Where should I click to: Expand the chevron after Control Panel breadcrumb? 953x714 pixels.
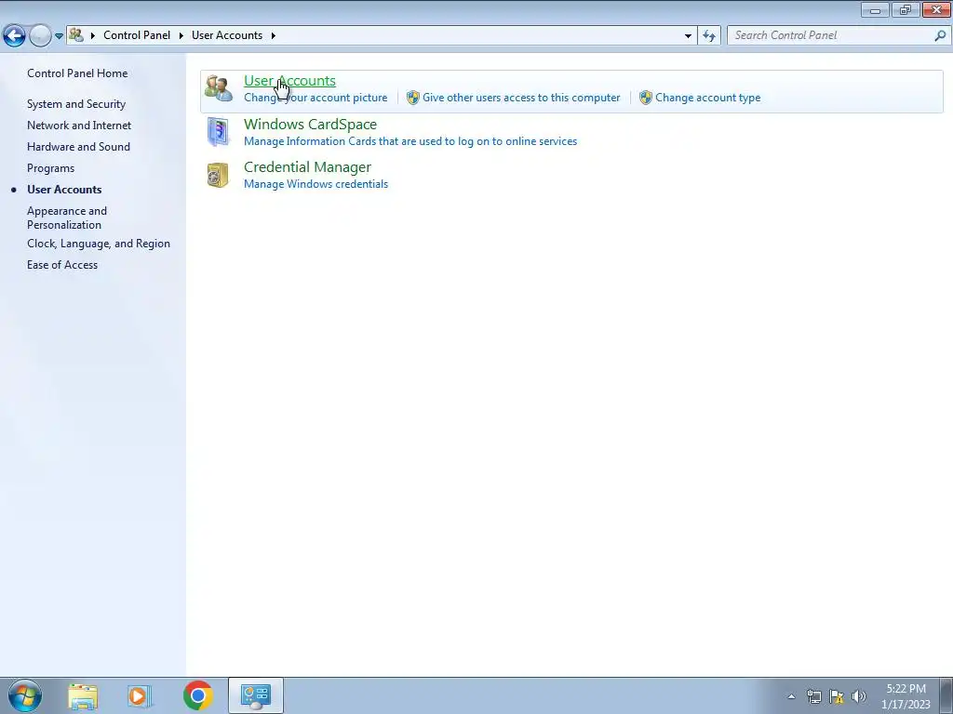click(x=181, y=35)
